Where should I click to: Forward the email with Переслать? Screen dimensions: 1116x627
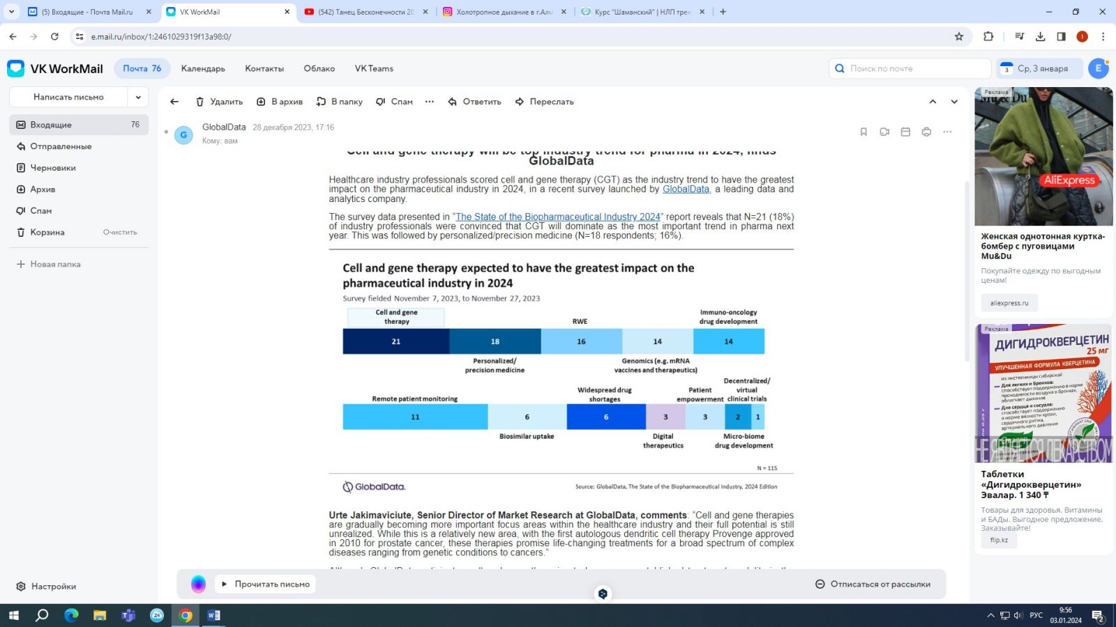point(544,102)
